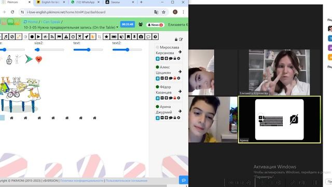This screenshot has height=187, width=332.
Task: Open Пользовательское соглашение link
Action: pos(127,181)
